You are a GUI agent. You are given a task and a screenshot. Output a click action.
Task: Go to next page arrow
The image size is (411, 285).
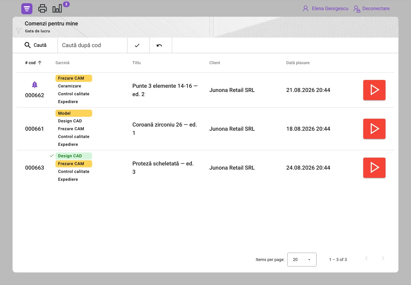pyautogui.click(x=383, y=258)
